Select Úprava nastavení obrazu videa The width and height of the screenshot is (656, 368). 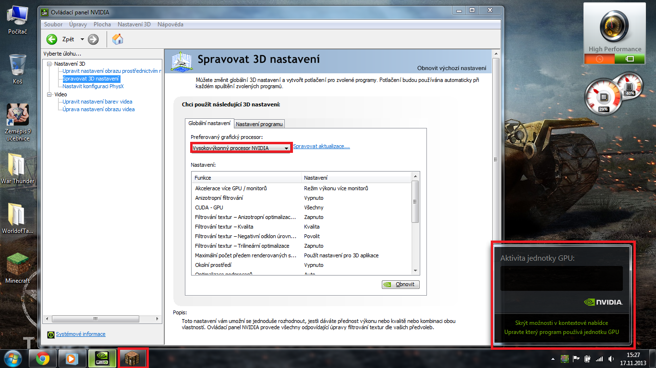pos(98,109)
